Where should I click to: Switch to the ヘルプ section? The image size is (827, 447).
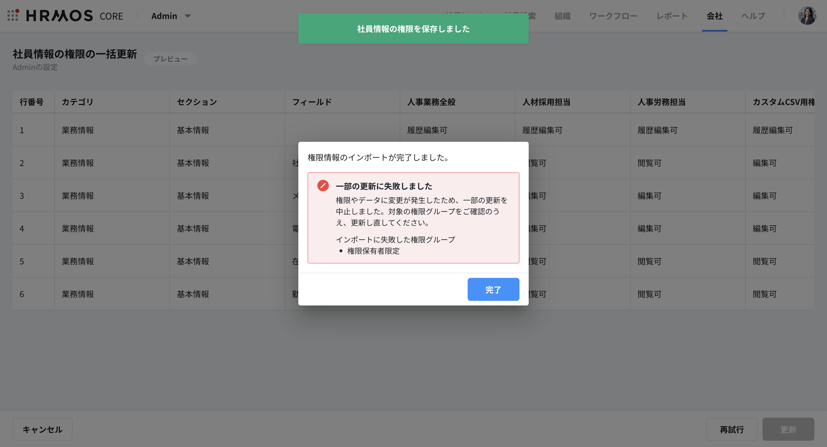(753, 16)
